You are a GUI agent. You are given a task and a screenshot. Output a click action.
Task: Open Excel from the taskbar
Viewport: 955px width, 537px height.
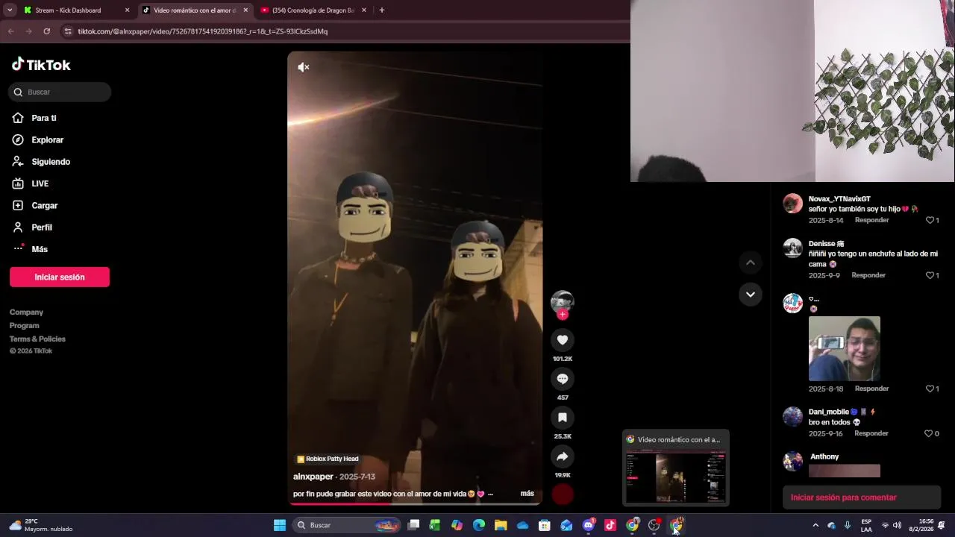coord(435,525)
